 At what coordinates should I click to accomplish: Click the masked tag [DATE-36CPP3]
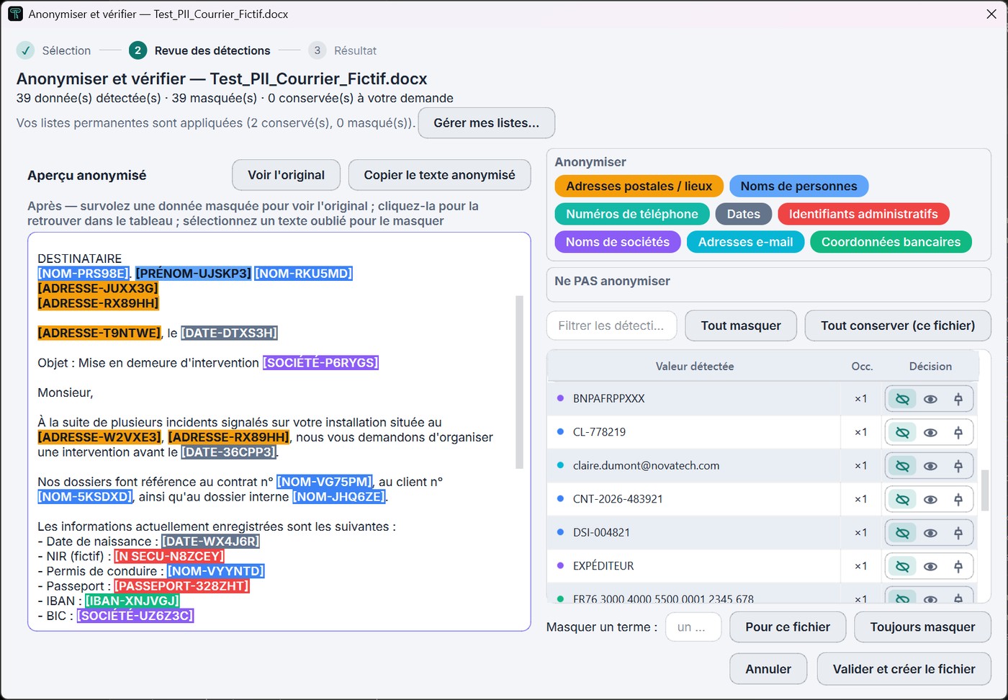229,452
